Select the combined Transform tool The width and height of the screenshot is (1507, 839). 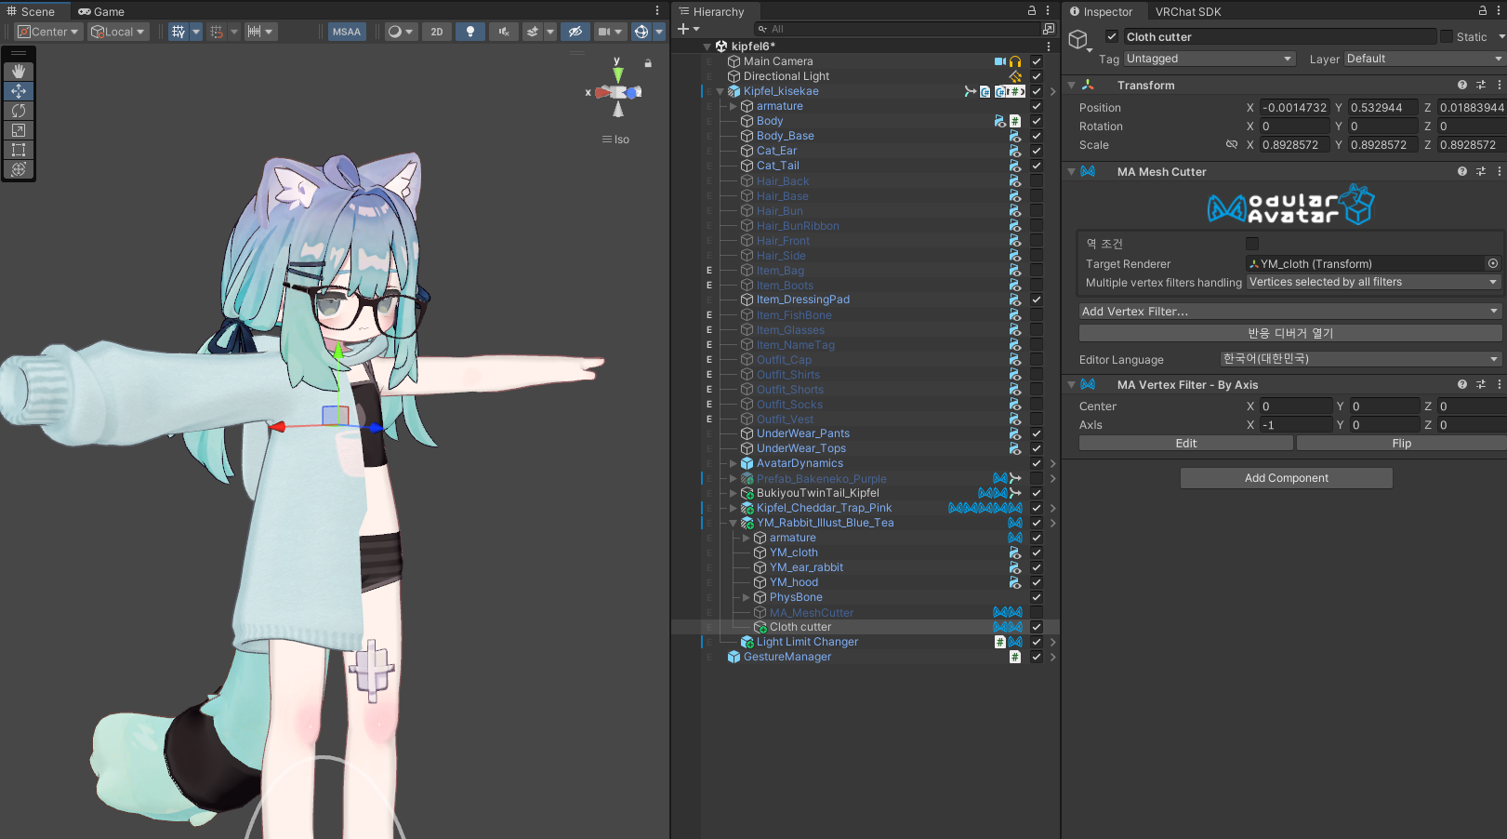tap(19, 169)
